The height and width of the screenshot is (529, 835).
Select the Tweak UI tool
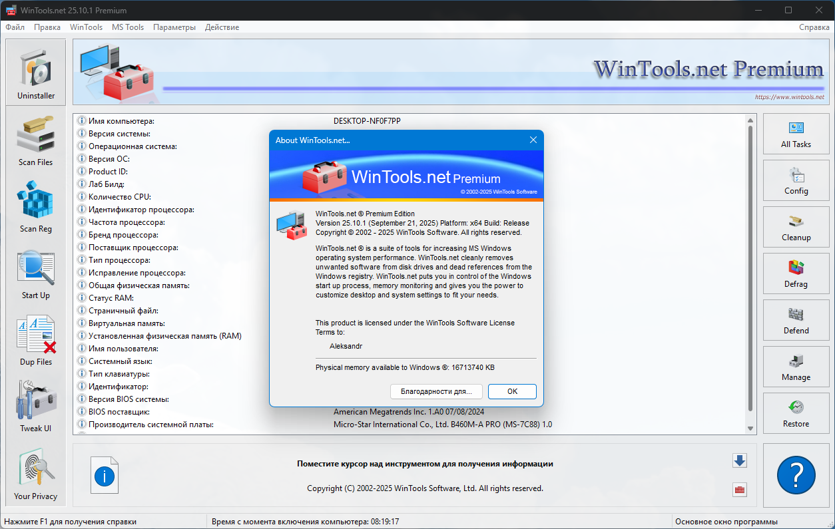coord(36,407)
